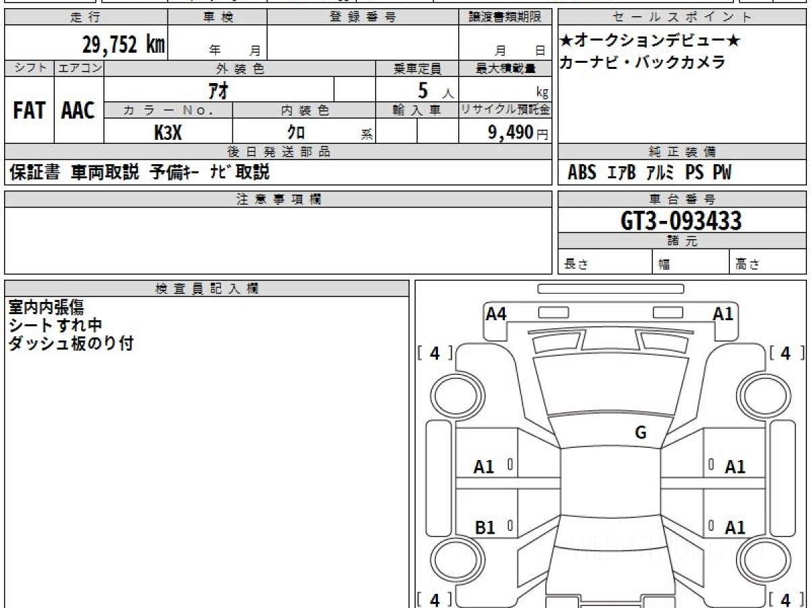Click the 純正装備 header
The image size is (811, 608).
[x=683, y=152]
